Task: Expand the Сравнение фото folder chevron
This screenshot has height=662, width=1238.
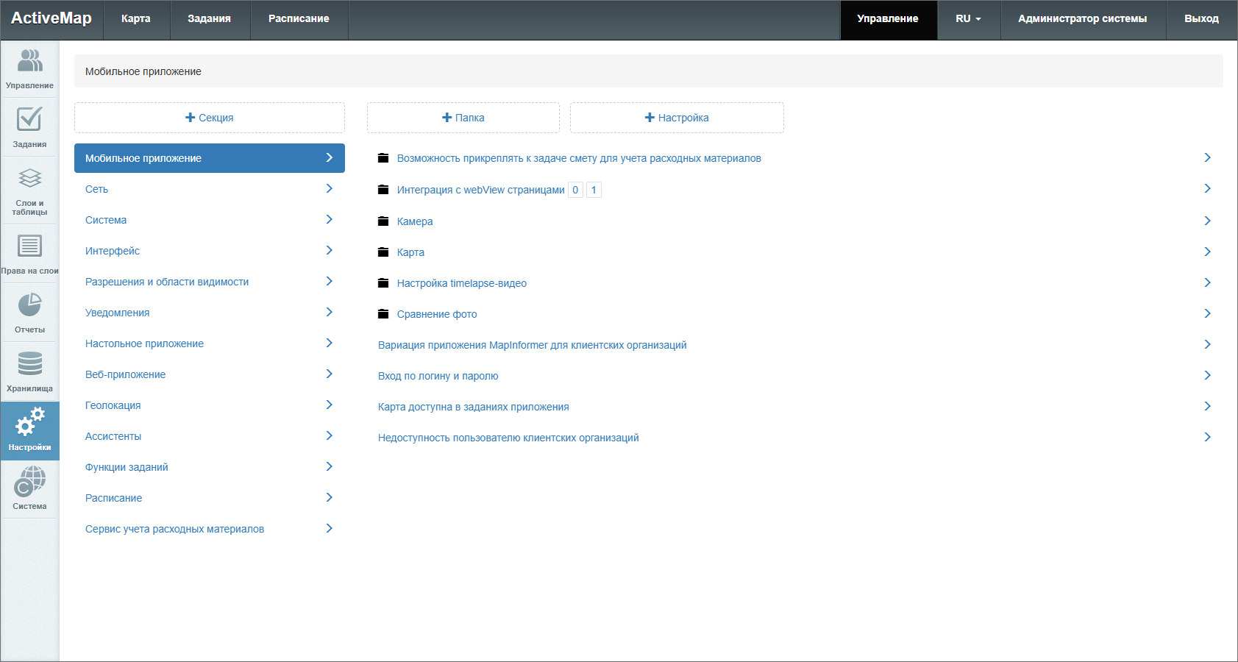Action: pyautogui.click(x=1207, y=314)
